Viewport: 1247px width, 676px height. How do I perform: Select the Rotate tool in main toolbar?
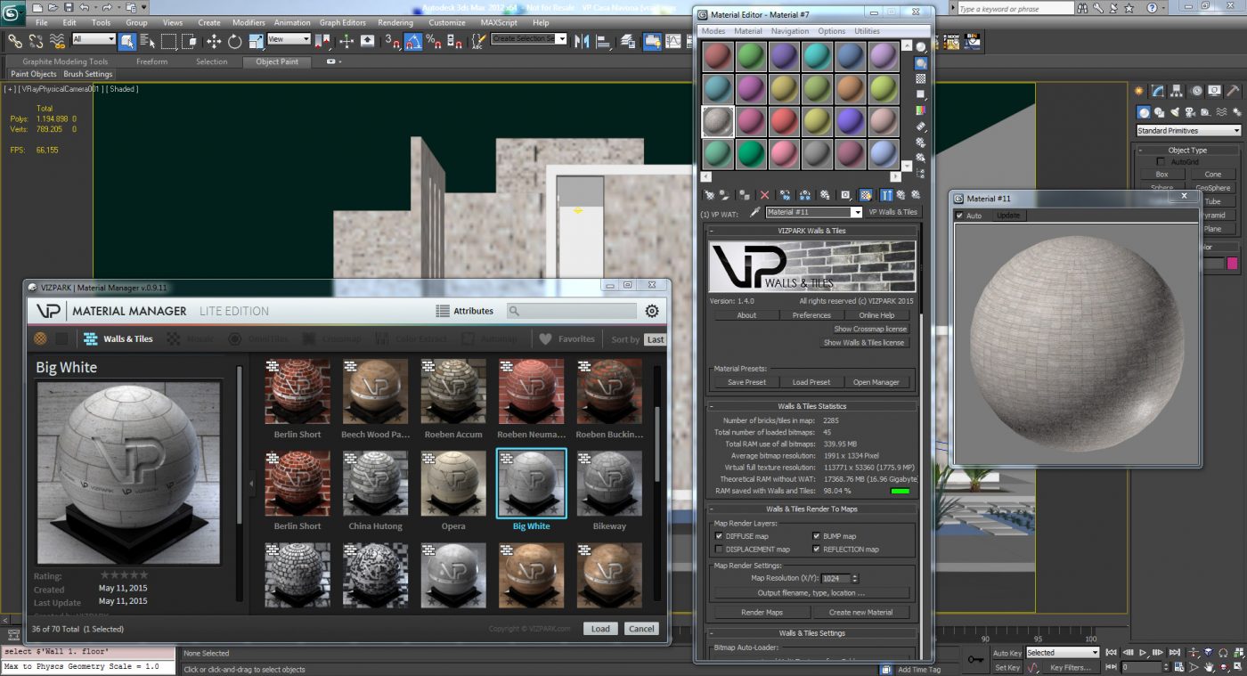pos(235,41)
